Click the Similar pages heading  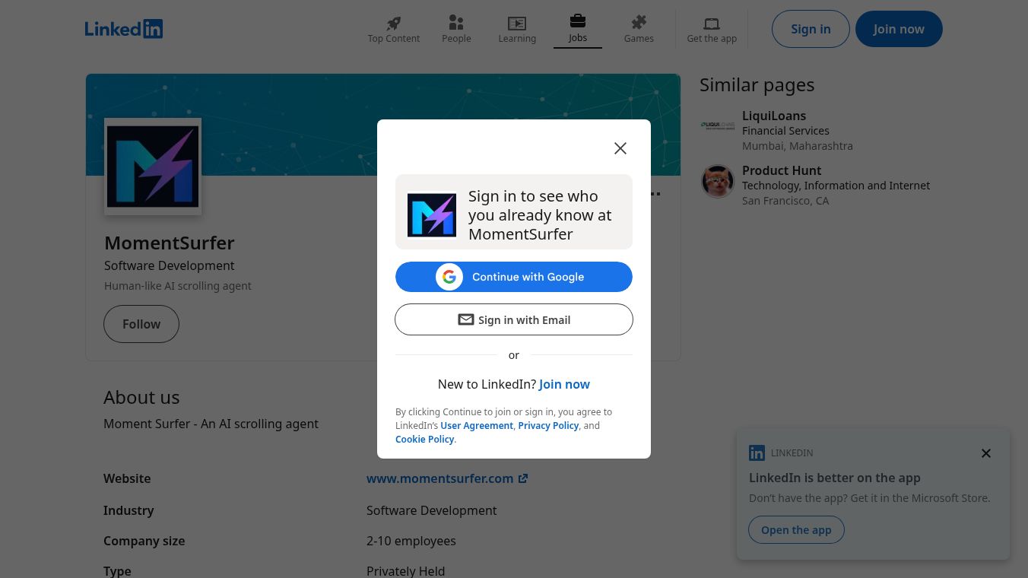[757, 84]
